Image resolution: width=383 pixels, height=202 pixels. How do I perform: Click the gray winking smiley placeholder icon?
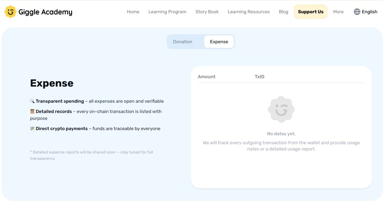click(281, 109)
